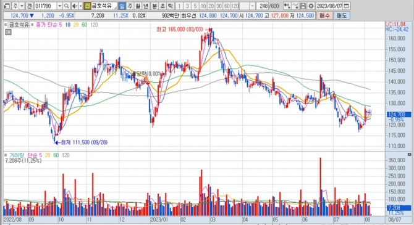This screenshot has height=225, width=414.
Task: Open the calendar date picker icon
Action: (x=347, y=6)
